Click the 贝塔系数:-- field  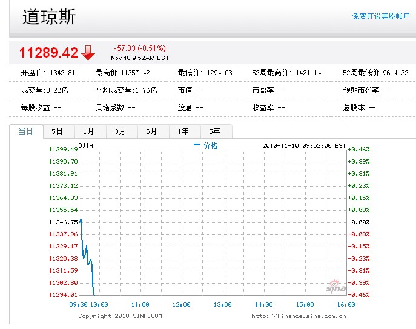(116, 108)
